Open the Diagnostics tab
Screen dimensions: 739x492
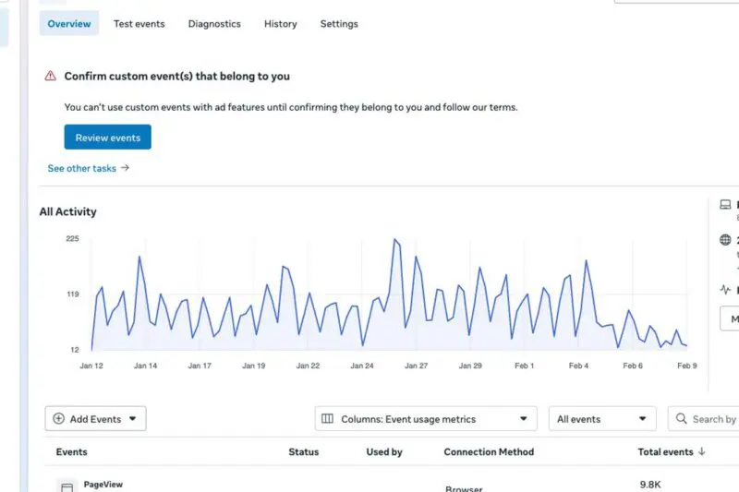[214, 24]
